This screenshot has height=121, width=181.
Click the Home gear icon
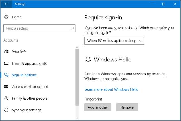pyautogui.click(x=6, y=17)
